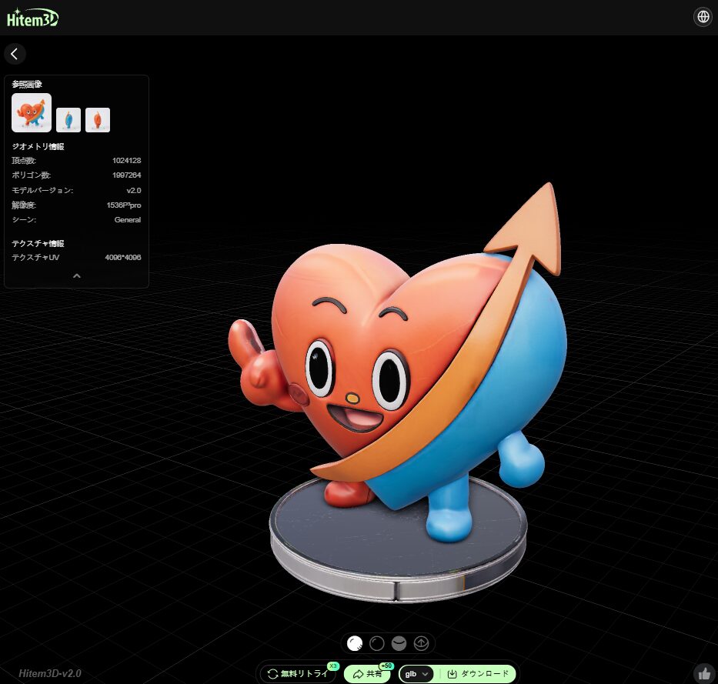Viewport: 718px width, 684px height.
Task: Select the orange side-view reference thumbnail
Action: click(98, 120)
